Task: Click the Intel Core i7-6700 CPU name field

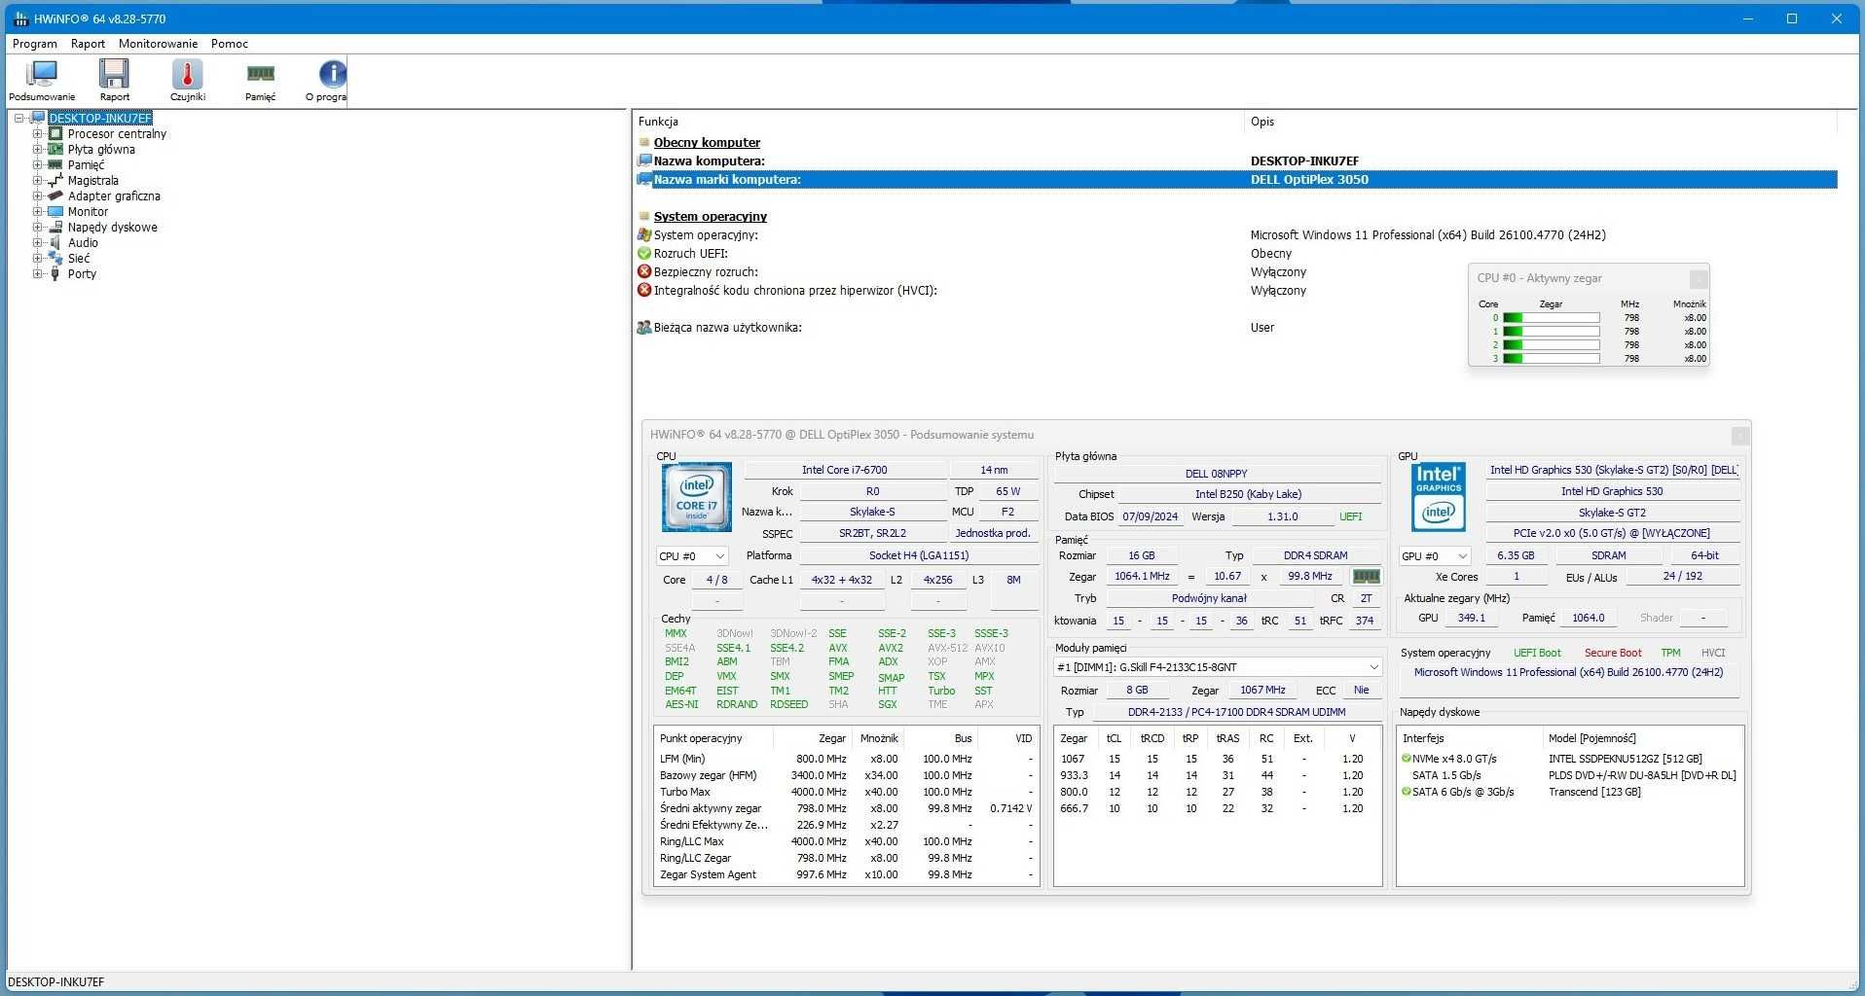Action: [845, 470]
